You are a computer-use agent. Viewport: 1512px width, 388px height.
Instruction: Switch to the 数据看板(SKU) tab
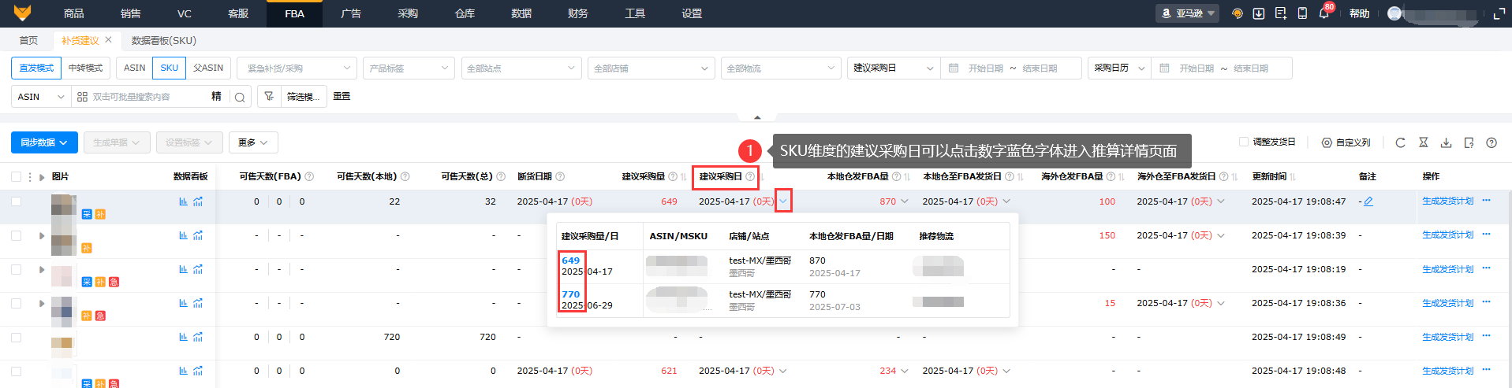click(x=164, y=40)
